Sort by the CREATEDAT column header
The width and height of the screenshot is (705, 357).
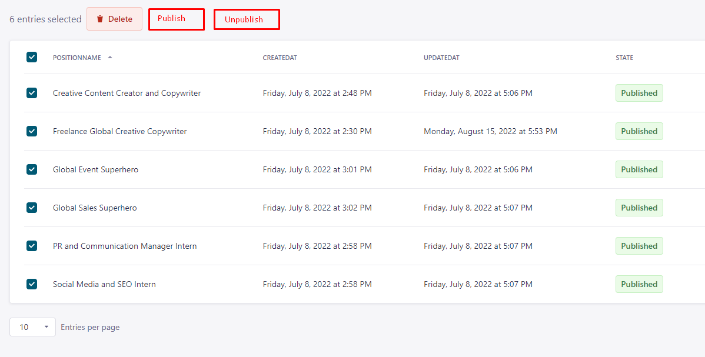(x=280, y=58)
